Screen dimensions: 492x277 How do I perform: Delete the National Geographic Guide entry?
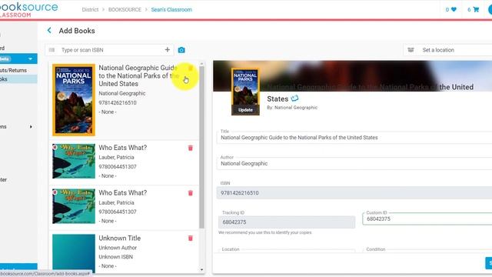coord(191,68)
